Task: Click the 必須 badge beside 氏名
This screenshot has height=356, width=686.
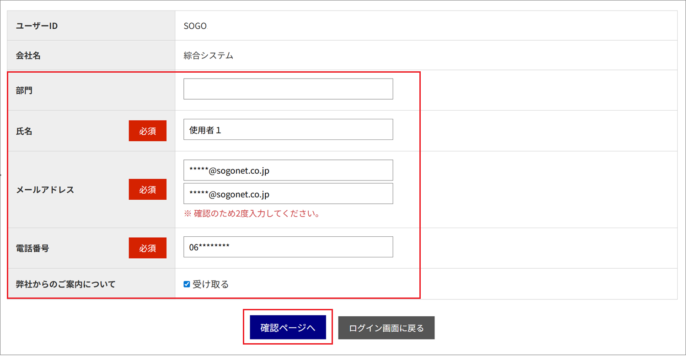Action: [x=147, y=131]
